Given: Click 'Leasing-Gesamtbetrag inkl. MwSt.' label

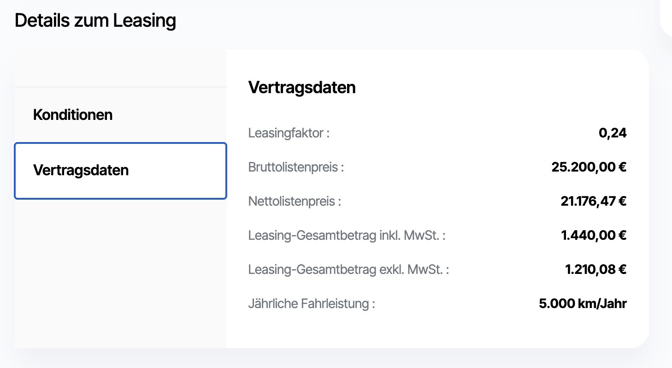Looking at the screenshot, I should pyautogui.click(x=347, y=236).
